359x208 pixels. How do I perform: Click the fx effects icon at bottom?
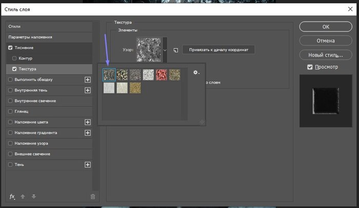pyautogui.click(x=12, y=196)
